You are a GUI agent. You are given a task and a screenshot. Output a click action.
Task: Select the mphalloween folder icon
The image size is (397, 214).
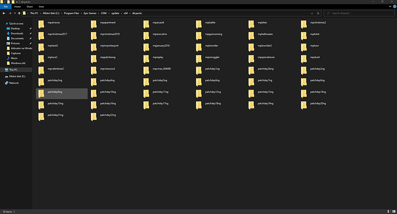click(x=251, y=36)
